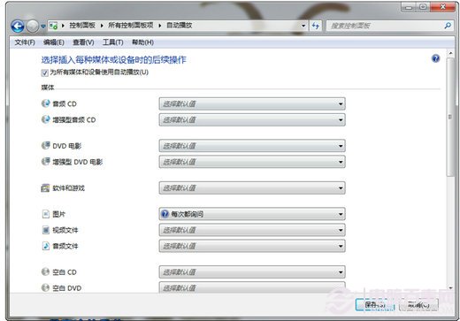This screenshot has width=460, height=321.
Task: Click the search magnifier icon
Action: tap(448, 26)
